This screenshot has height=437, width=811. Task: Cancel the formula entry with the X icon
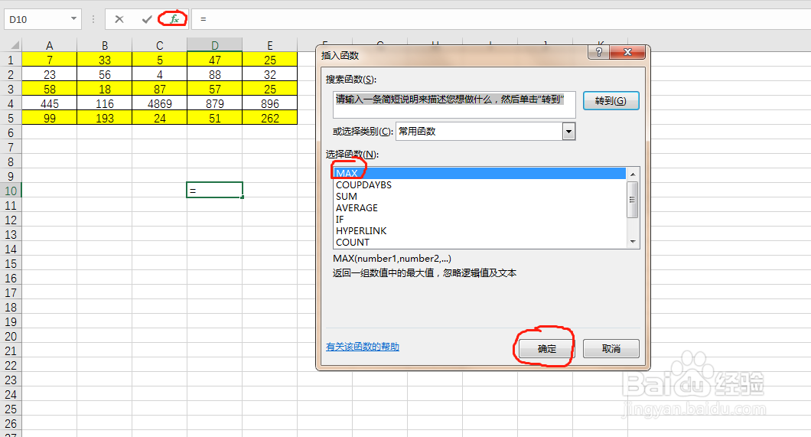[x=119, y=19]
